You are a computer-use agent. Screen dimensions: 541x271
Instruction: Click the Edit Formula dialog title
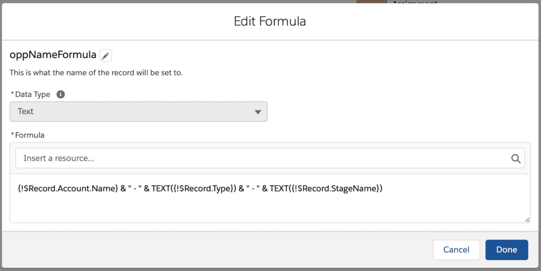(270, 21)
